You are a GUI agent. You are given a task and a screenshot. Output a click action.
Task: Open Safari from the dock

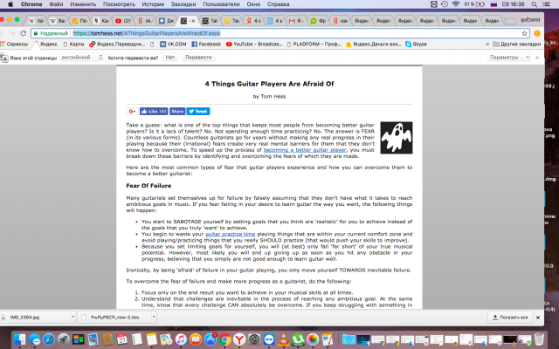(49, 339)
